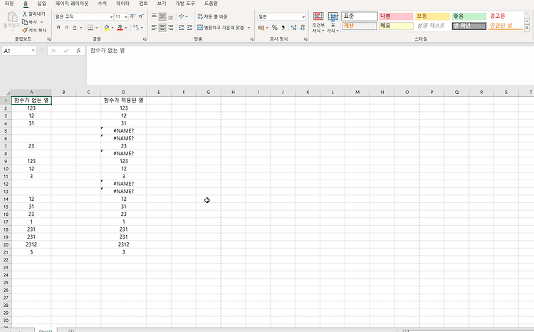Open the Number (표시 형식) dialog launcher
534x332 pixels.
(x=305, y=39)
